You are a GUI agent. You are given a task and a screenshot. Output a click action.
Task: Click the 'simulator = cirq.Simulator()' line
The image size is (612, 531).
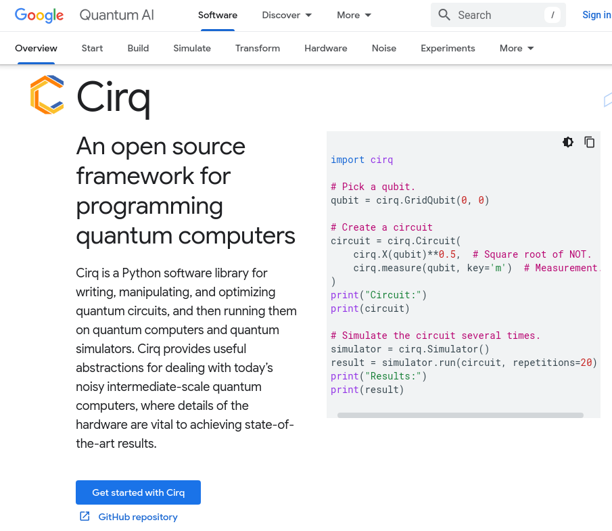click(x=410, y=349)
